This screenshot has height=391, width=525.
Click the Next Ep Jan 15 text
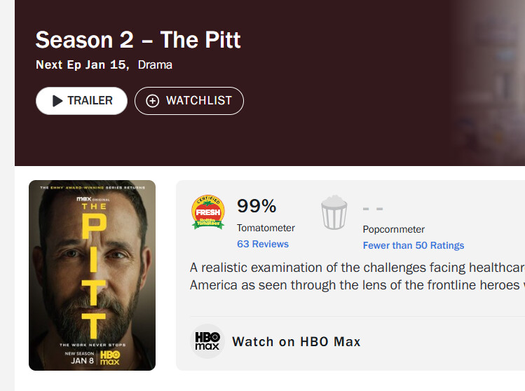(x=81, y=65)
